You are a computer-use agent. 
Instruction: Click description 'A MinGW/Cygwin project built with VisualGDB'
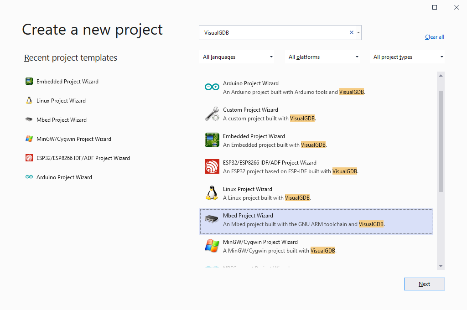coord(280,251)
